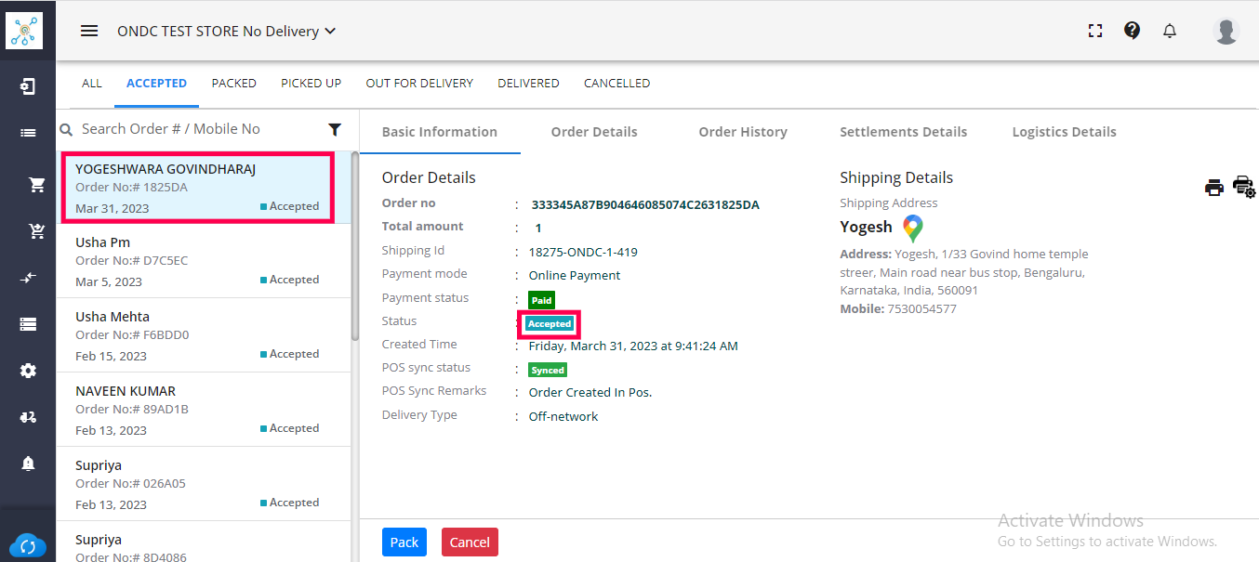Click the cloud sync icon at sidebar bottom
Viewport: 1259px width, 562px height.
(x=27, y=545)
